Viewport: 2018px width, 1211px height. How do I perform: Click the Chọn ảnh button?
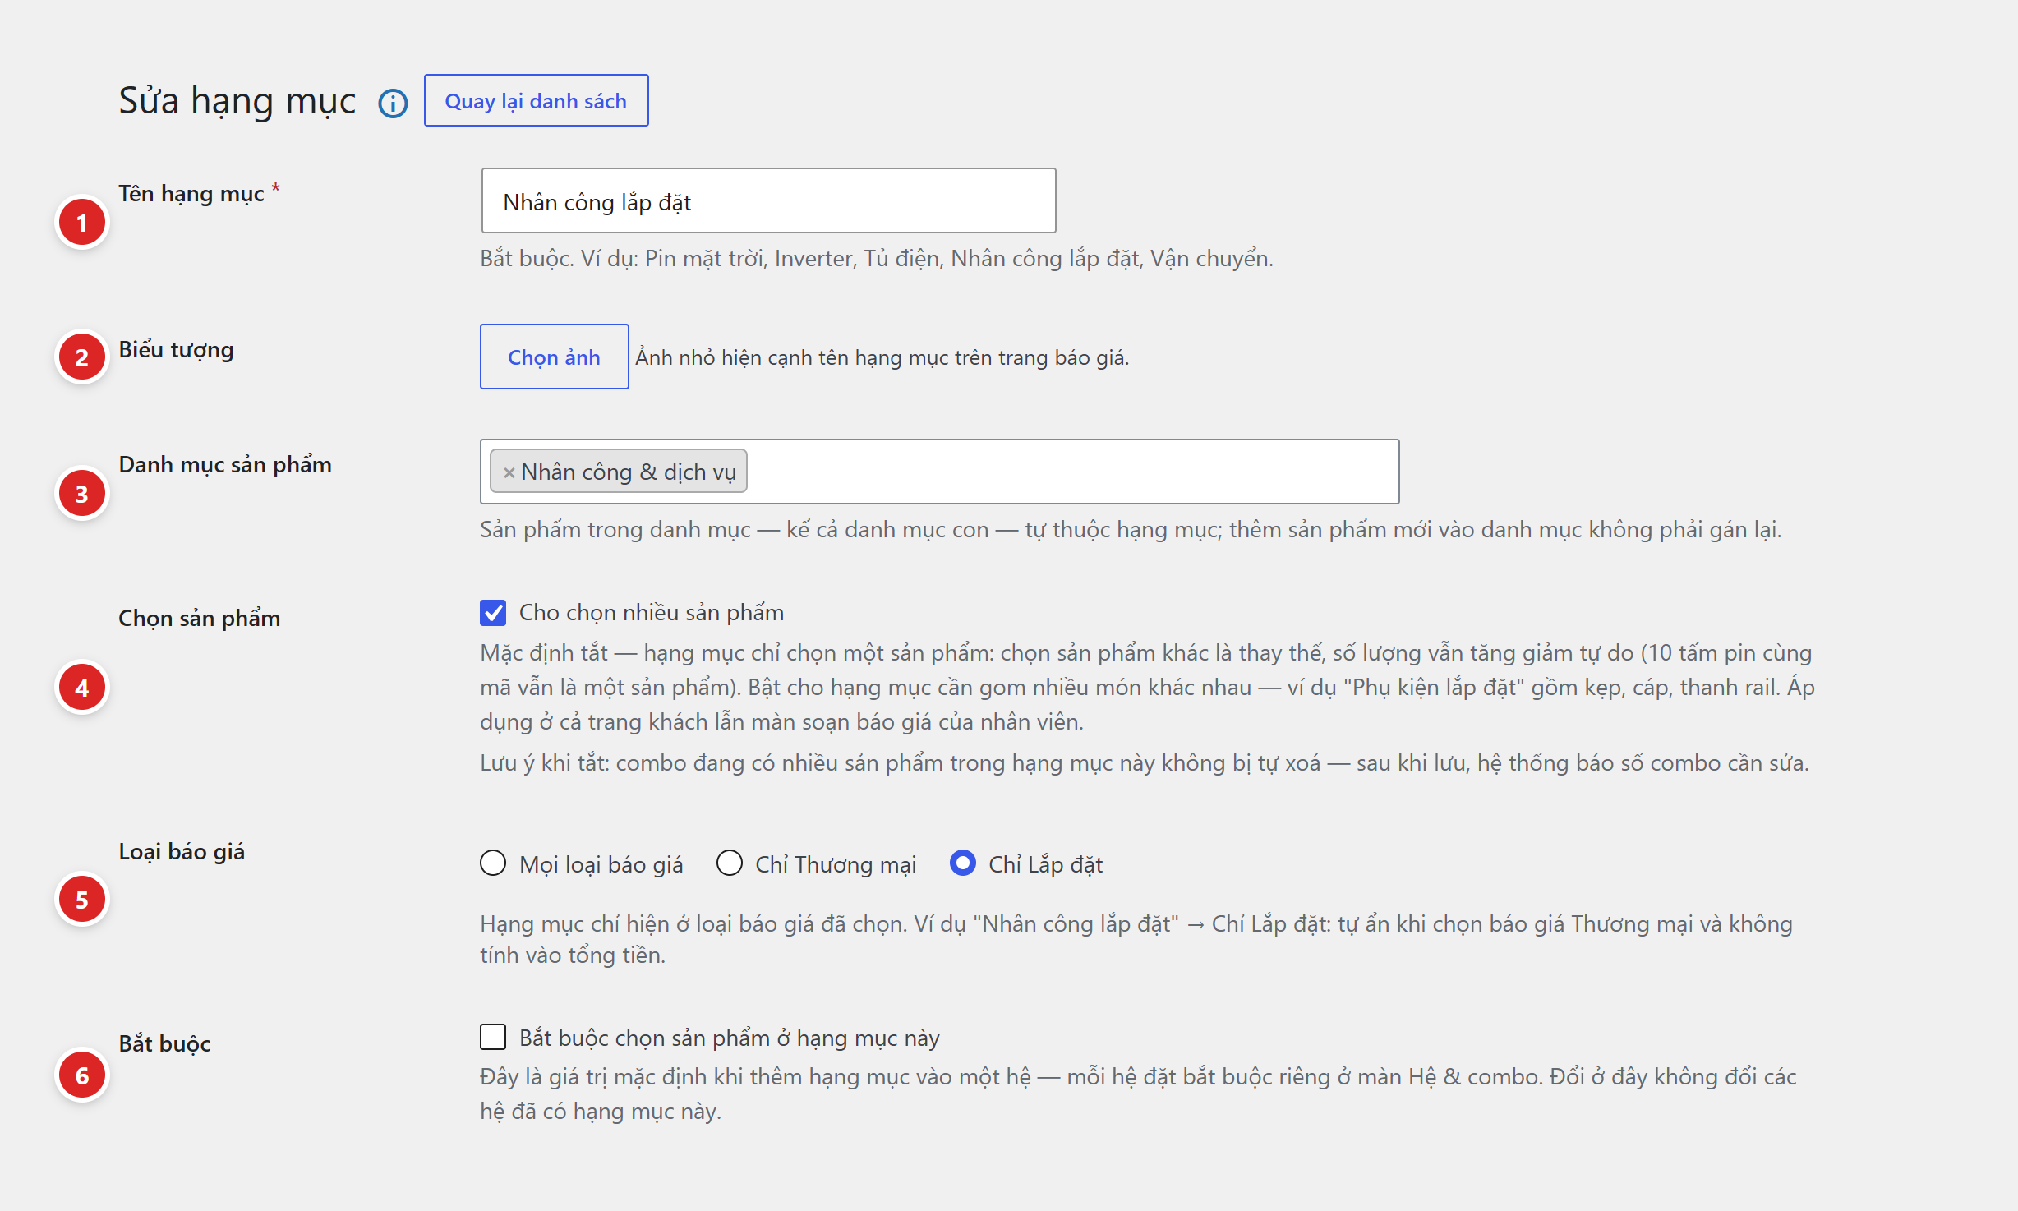pyautogui.click(x=554, y=357)
